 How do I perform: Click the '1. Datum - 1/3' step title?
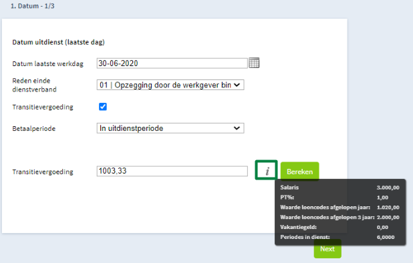32,6
